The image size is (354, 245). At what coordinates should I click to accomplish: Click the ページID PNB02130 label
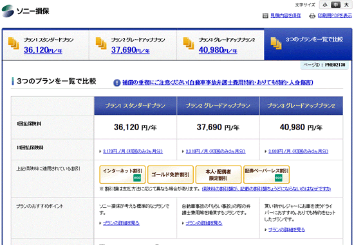[x=324, y=65]
